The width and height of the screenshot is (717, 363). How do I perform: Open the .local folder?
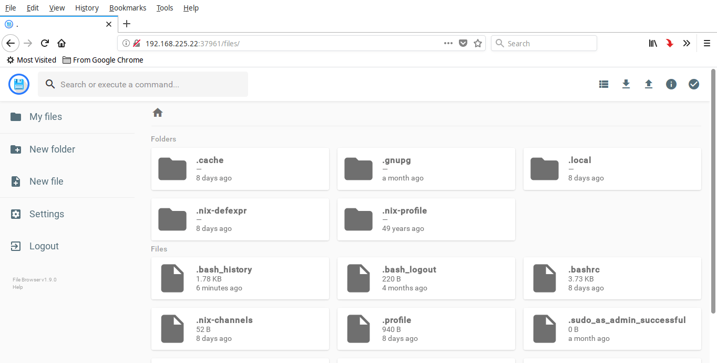[x=612, y=169]
